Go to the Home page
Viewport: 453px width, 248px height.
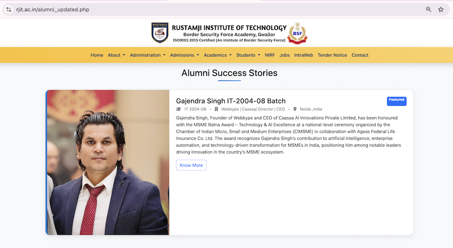pyautogui.click(x=97, y=55)
